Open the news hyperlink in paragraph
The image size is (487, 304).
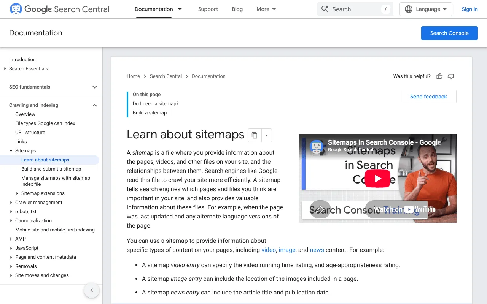click(317, 250)
